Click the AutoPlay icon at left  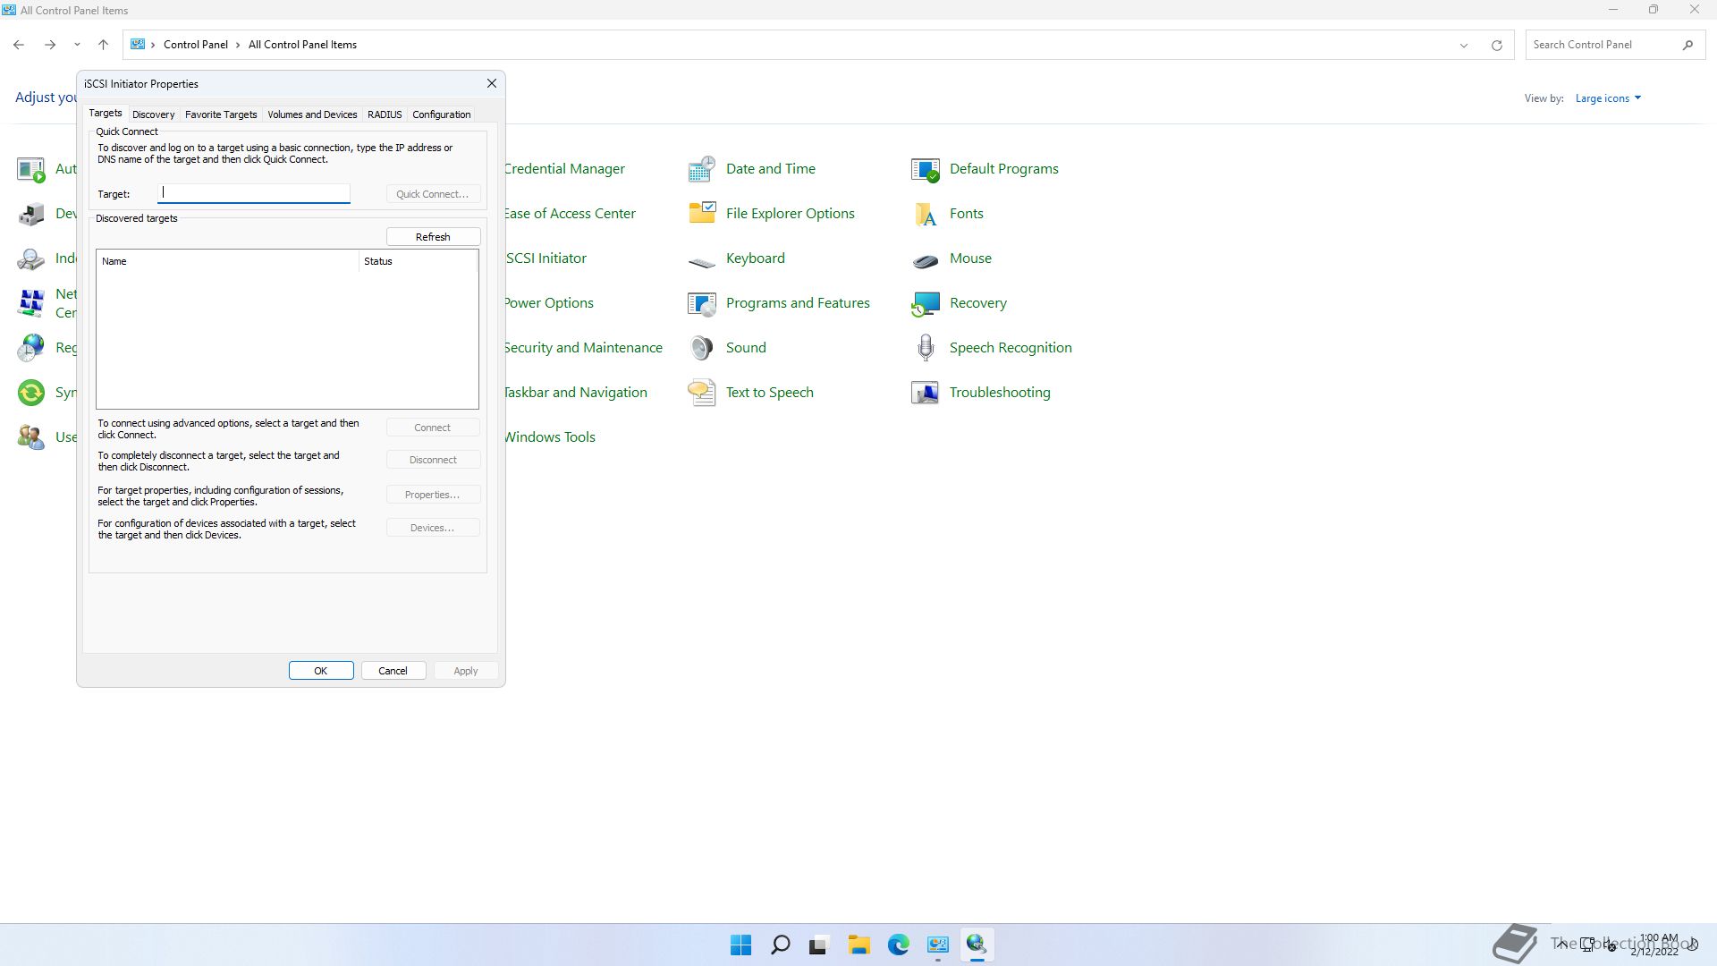point(31,169)
